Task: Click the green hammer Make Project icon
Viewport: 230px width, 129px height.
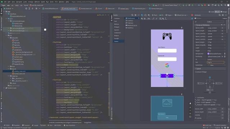Action: coord(149,5)
